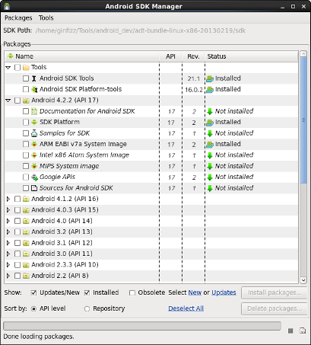Click the green android SDK Platform icon
Viewport: 311px width, 345px height.
pyautogui.click(x=34, y=122)
